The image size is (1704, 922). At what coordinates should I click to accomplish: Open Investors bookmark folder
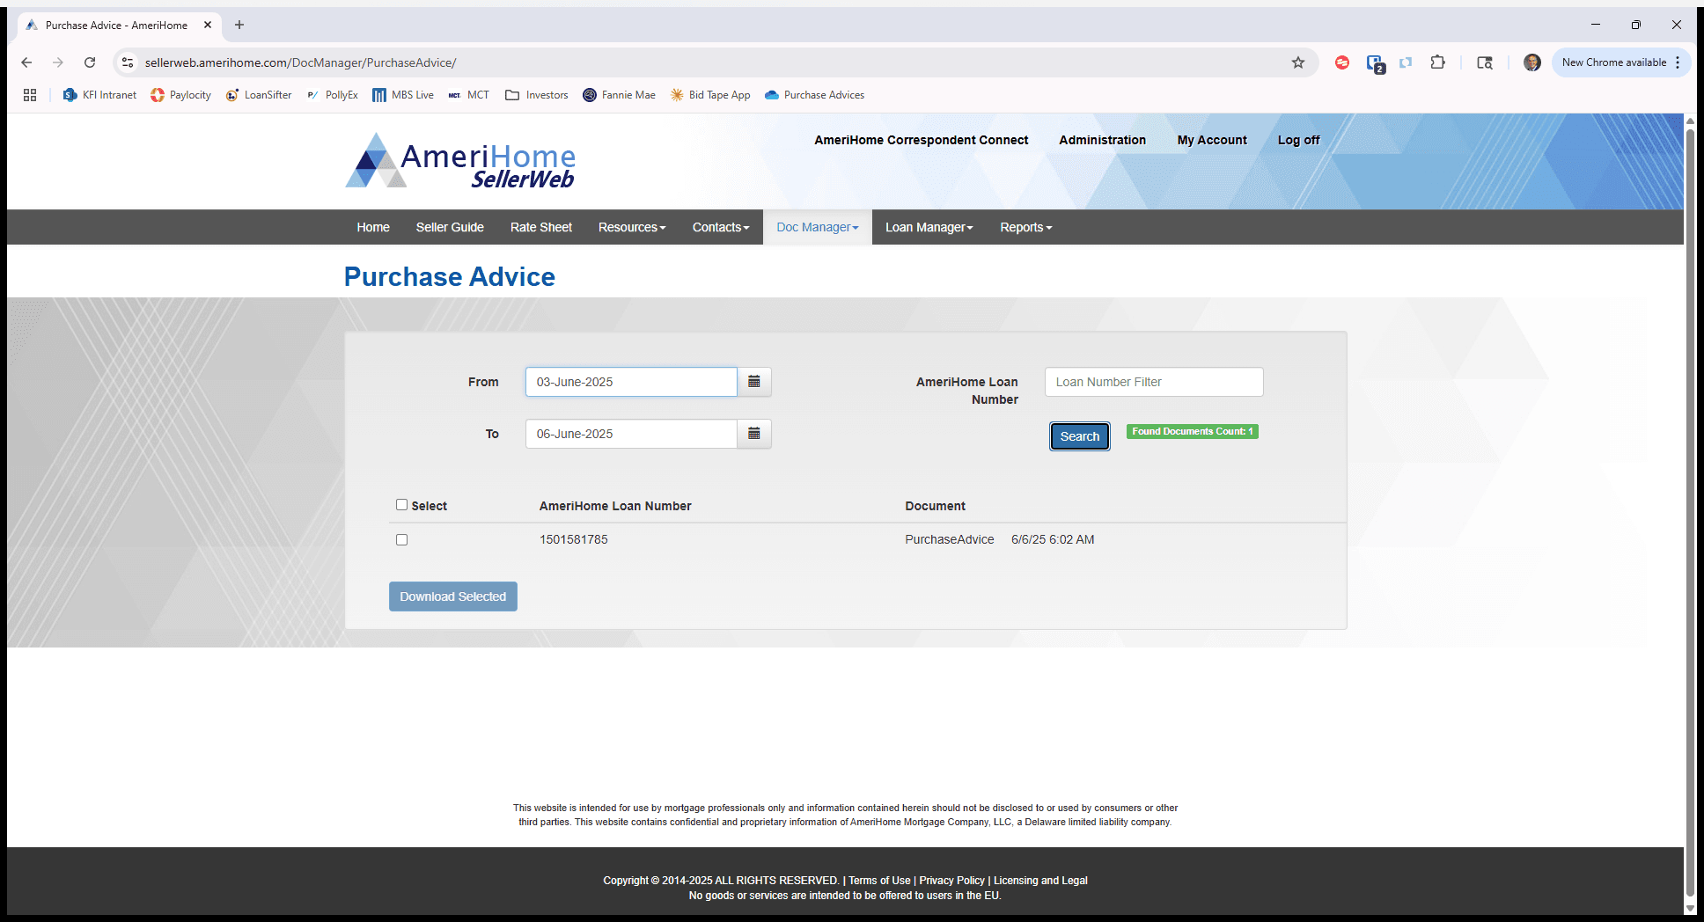pos(537,95)
